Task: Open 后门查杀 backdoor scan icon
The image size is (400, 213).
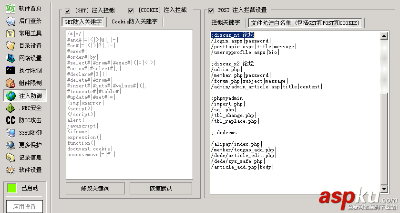Action: tap(10, 21)
